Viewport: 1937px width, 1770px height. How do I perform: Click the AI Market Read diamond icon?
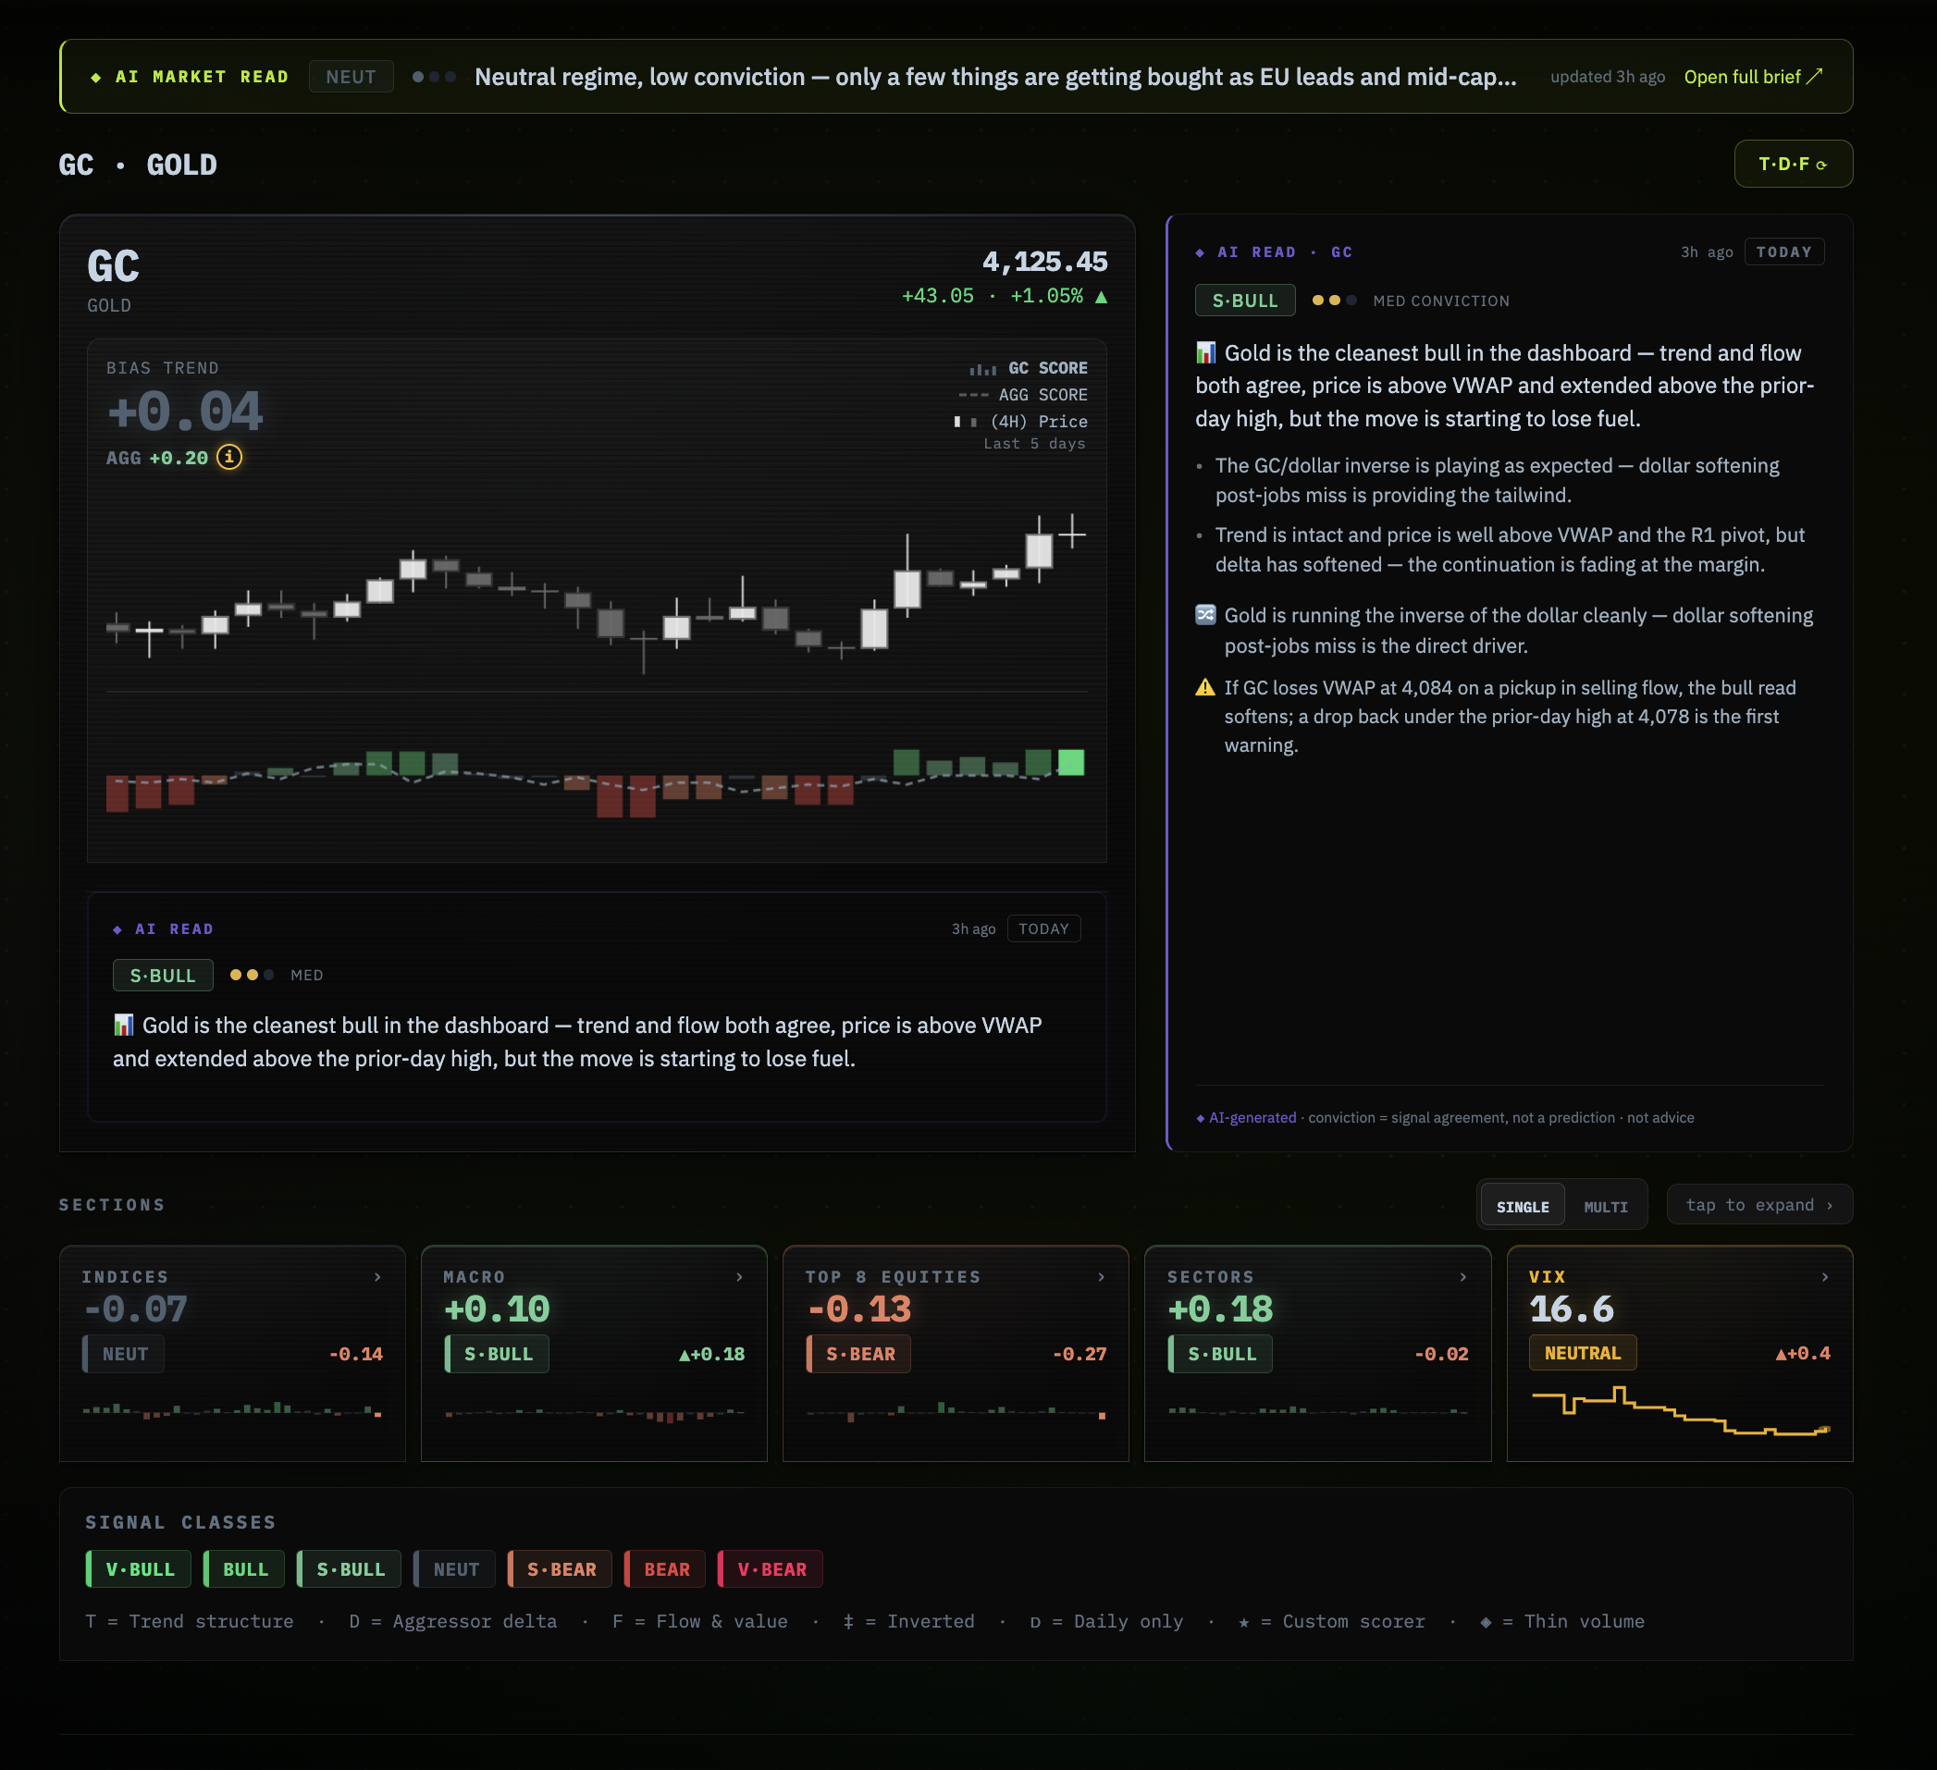click(96, 77)
